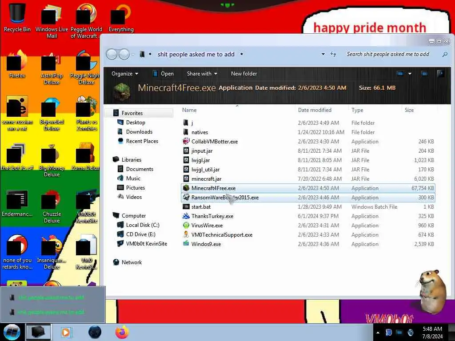This screenshot has width=455, height=341.
Task: Select the Firefox desktop shortcut
Action: pyautogui.click(x=17, y=64)
